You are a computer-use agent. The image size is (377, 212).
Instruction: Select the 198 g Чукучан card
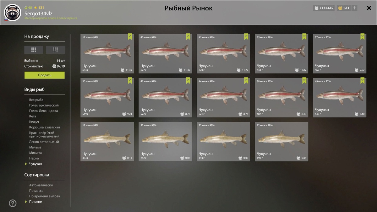click(281, 142)
